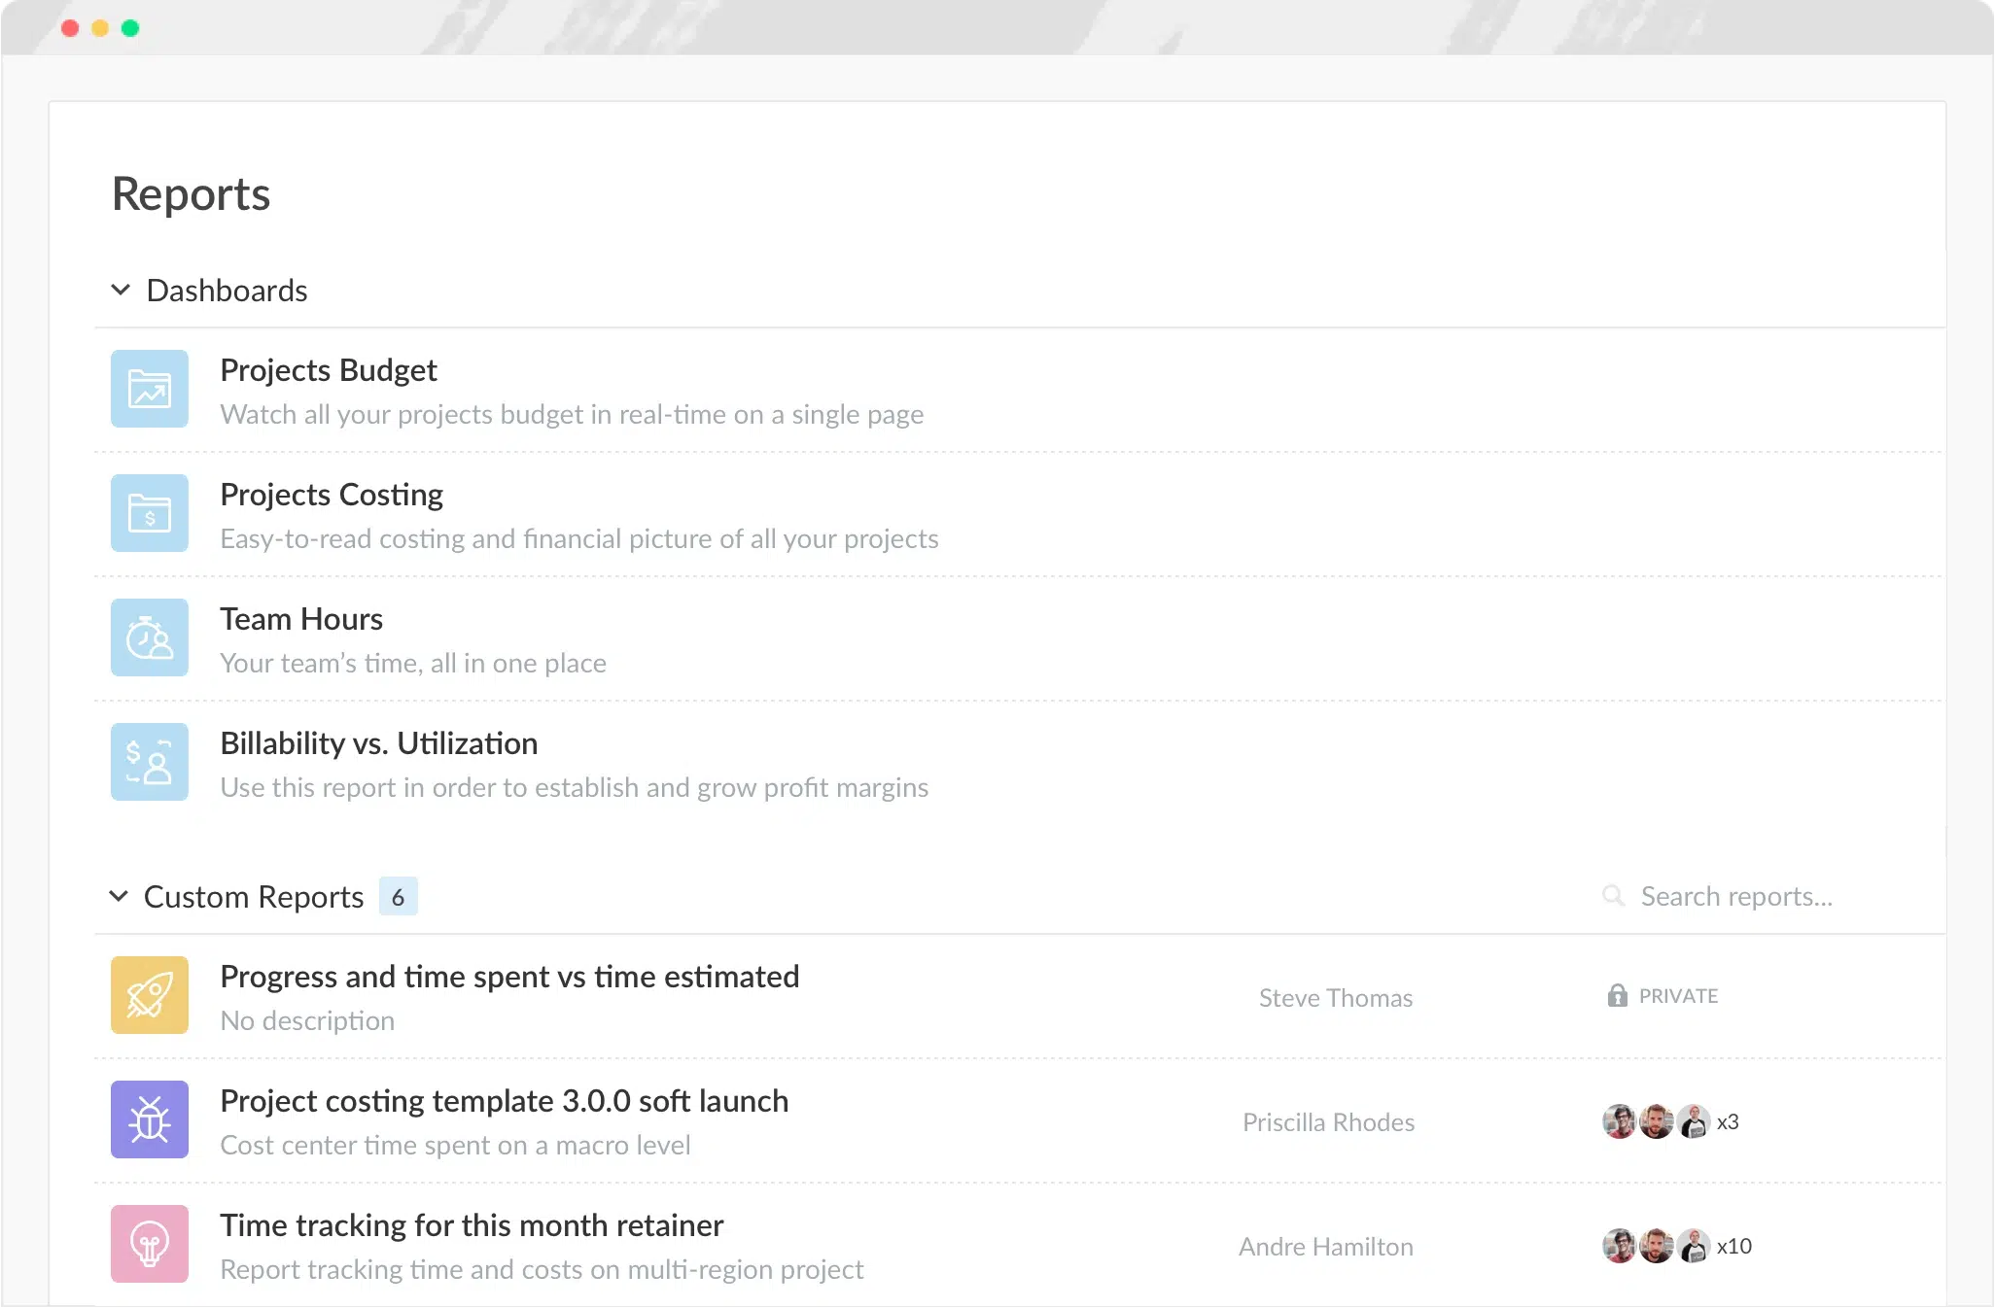The height and width of the screenshot is (1308, 1995).
Task: Click the bug icon for Project costing template
Action: 150,1119
